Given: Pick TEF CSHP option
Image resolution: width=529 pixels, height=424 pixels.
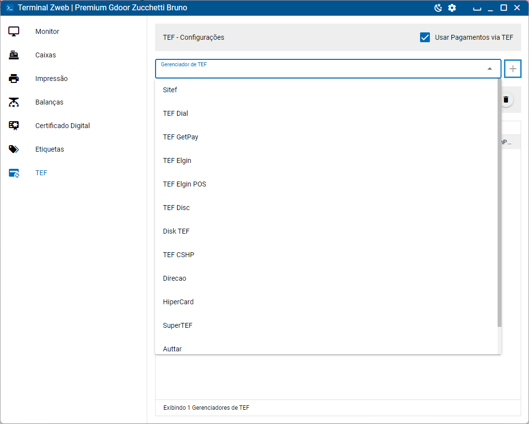Looking at the screenshot, I should coord(326,255).
